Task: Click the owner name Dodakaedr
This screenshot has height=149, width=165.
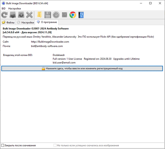Action: (59, 55)
